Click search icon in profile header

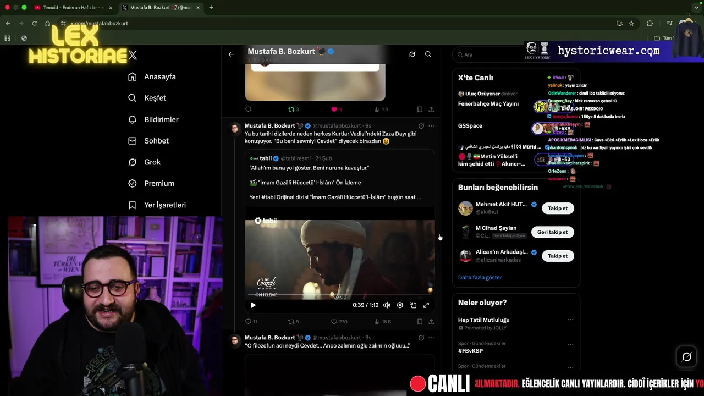tap(428, 54)
